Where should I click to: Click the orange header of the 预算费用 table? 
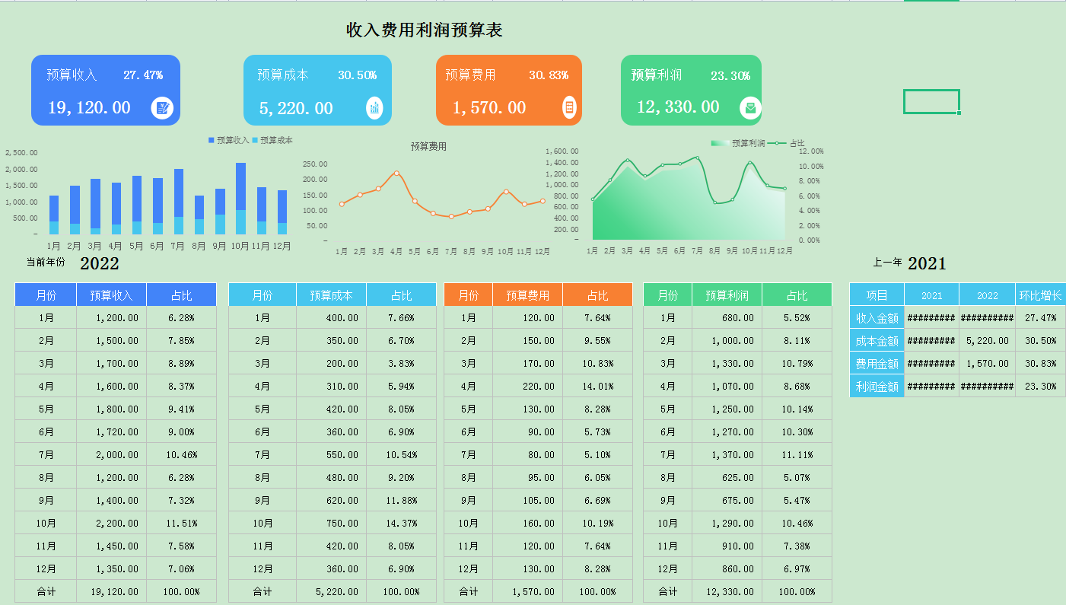(527, 295)
